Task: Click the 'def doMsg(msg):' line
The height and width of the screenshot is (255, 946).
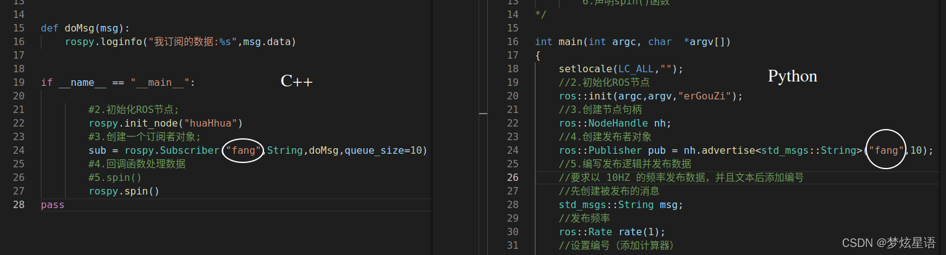Action: coord(85,28)
